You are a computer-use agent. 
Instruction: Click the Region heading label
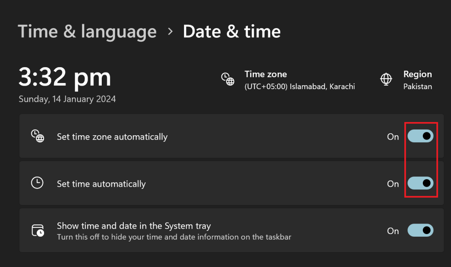point(418,74)
